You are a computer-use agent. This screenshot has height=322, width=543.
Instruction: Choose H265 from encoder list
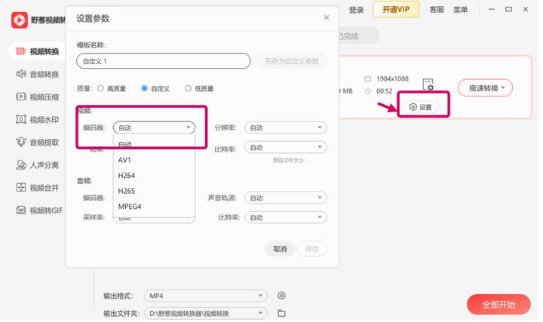tap(154, 191)
